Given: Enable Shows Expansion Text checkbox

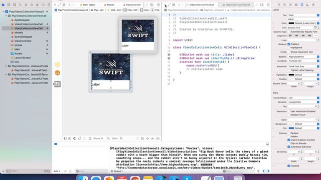Looking at the screenshot, I should point(289,52).
